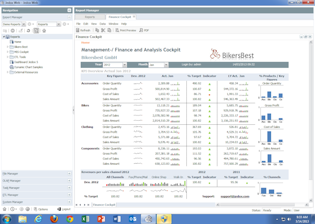315x224 pixels.
Task: Open the gear menu next to Demo Reports
Action: (30, 24)
